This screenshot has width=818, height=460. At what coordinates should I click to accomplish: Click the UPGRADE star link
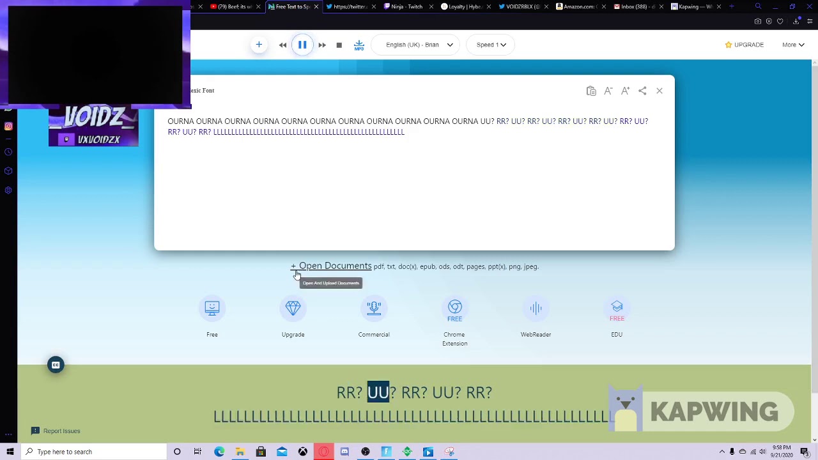[x=745, y=45]
